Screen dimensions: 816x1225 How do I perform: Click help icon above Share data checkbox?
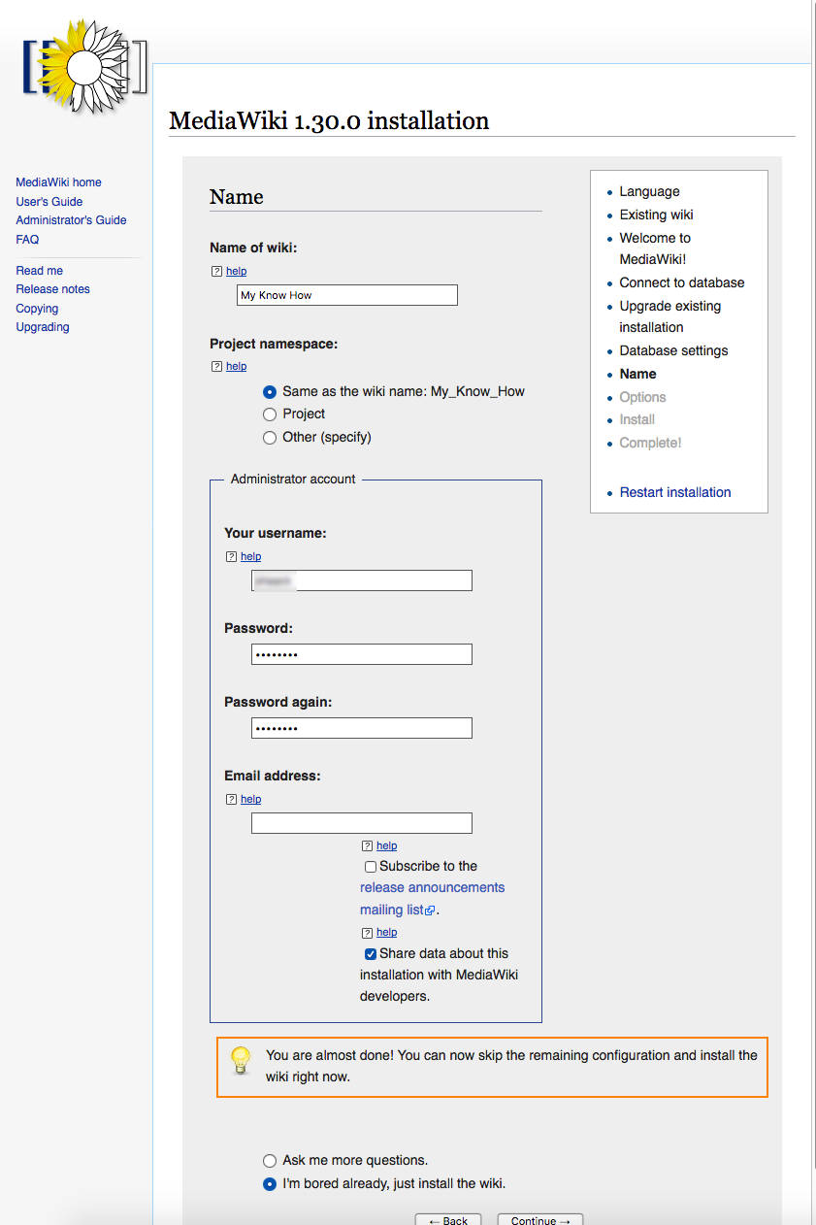pyautogui.click(x=367, y=933)
